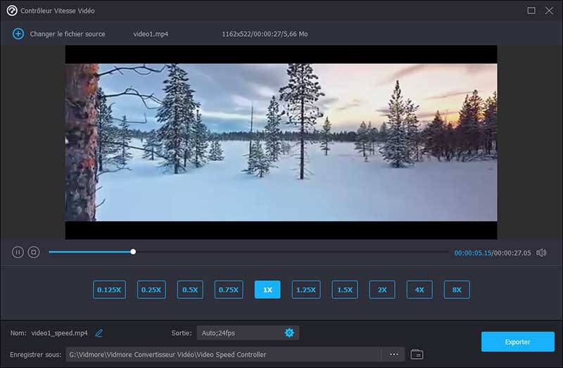Choose the 8X speed option
This screenshot has width=563, height=368.
point(457,289)
